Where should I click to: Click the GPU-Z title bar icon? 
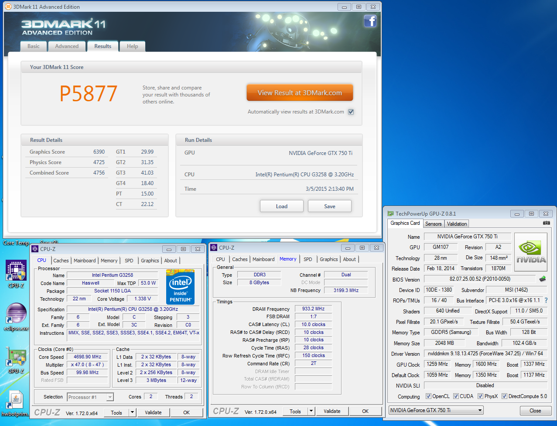coord(391,213)
